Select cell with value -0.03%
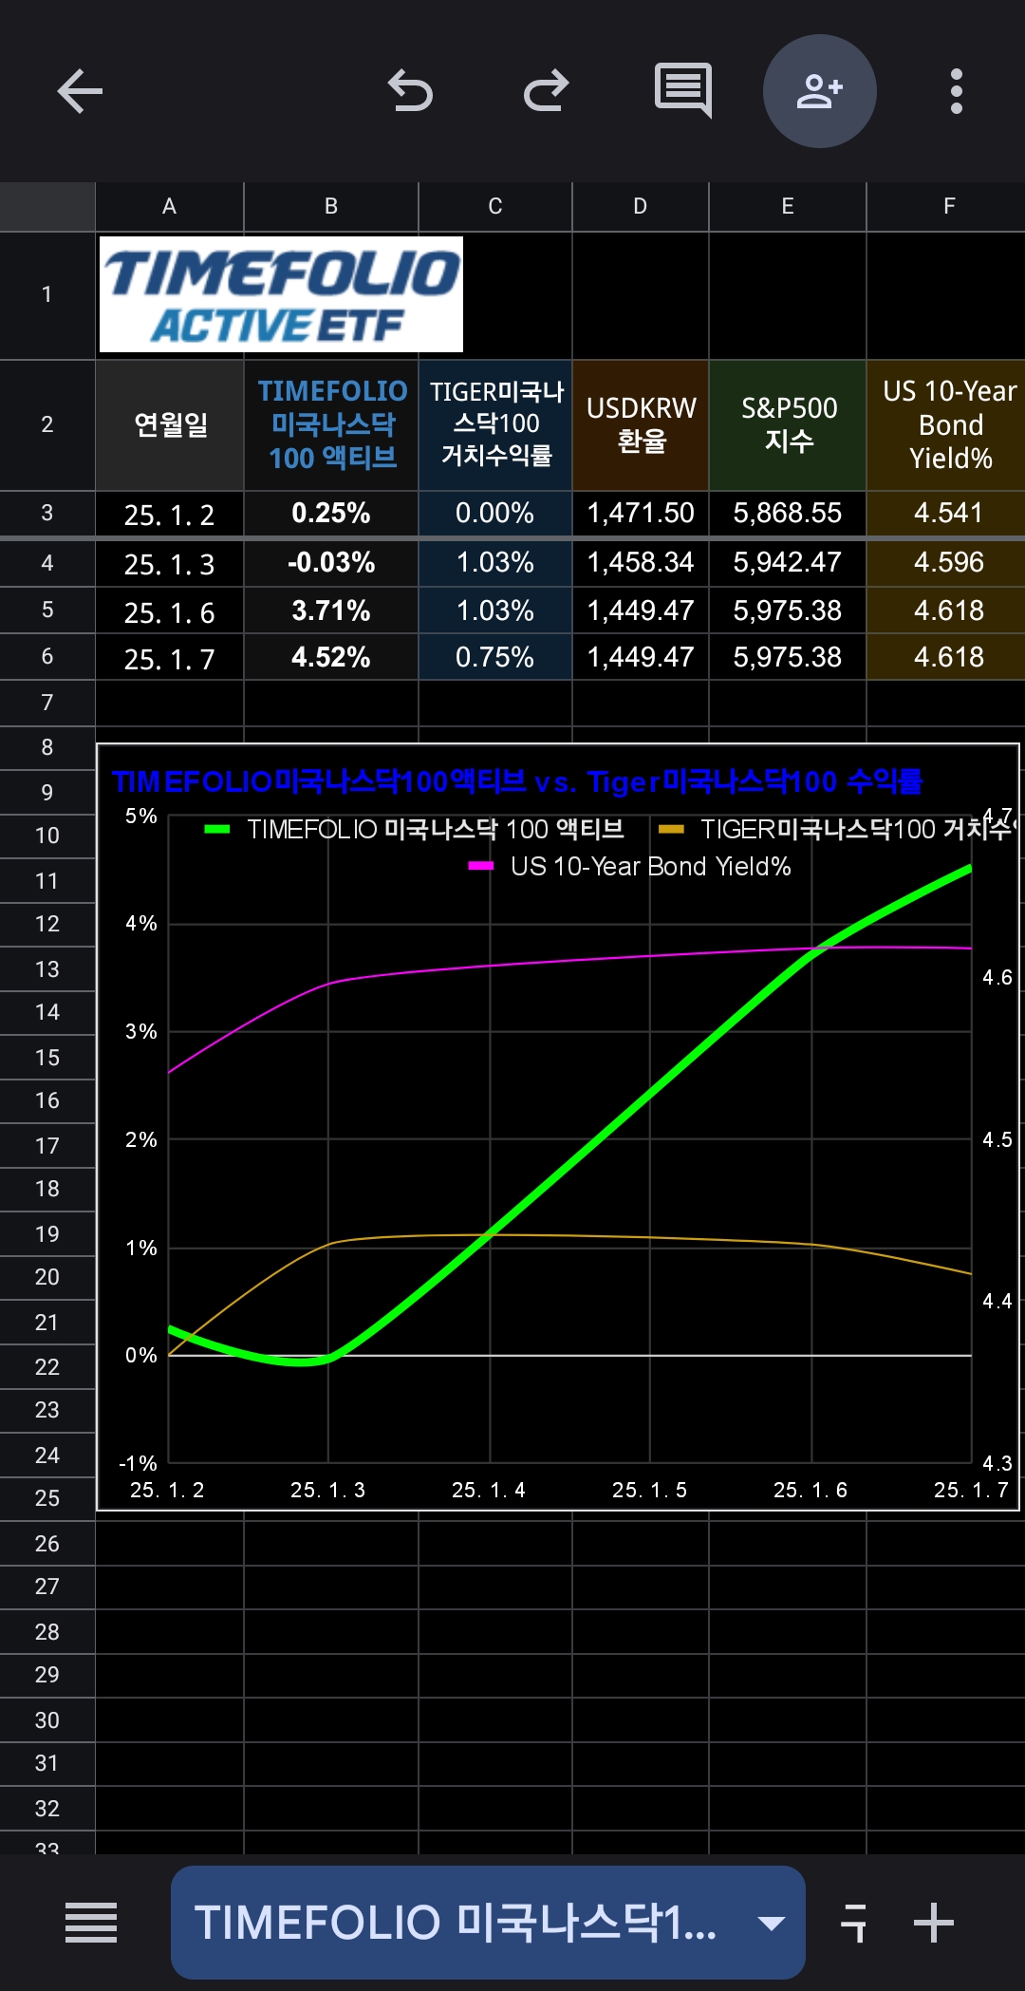 click(x=331, y=563)
